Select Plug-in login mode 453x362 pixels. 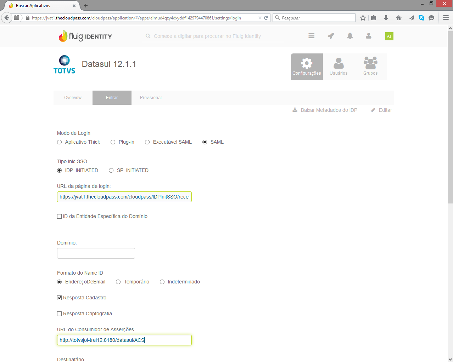click(x=113, y=142)
